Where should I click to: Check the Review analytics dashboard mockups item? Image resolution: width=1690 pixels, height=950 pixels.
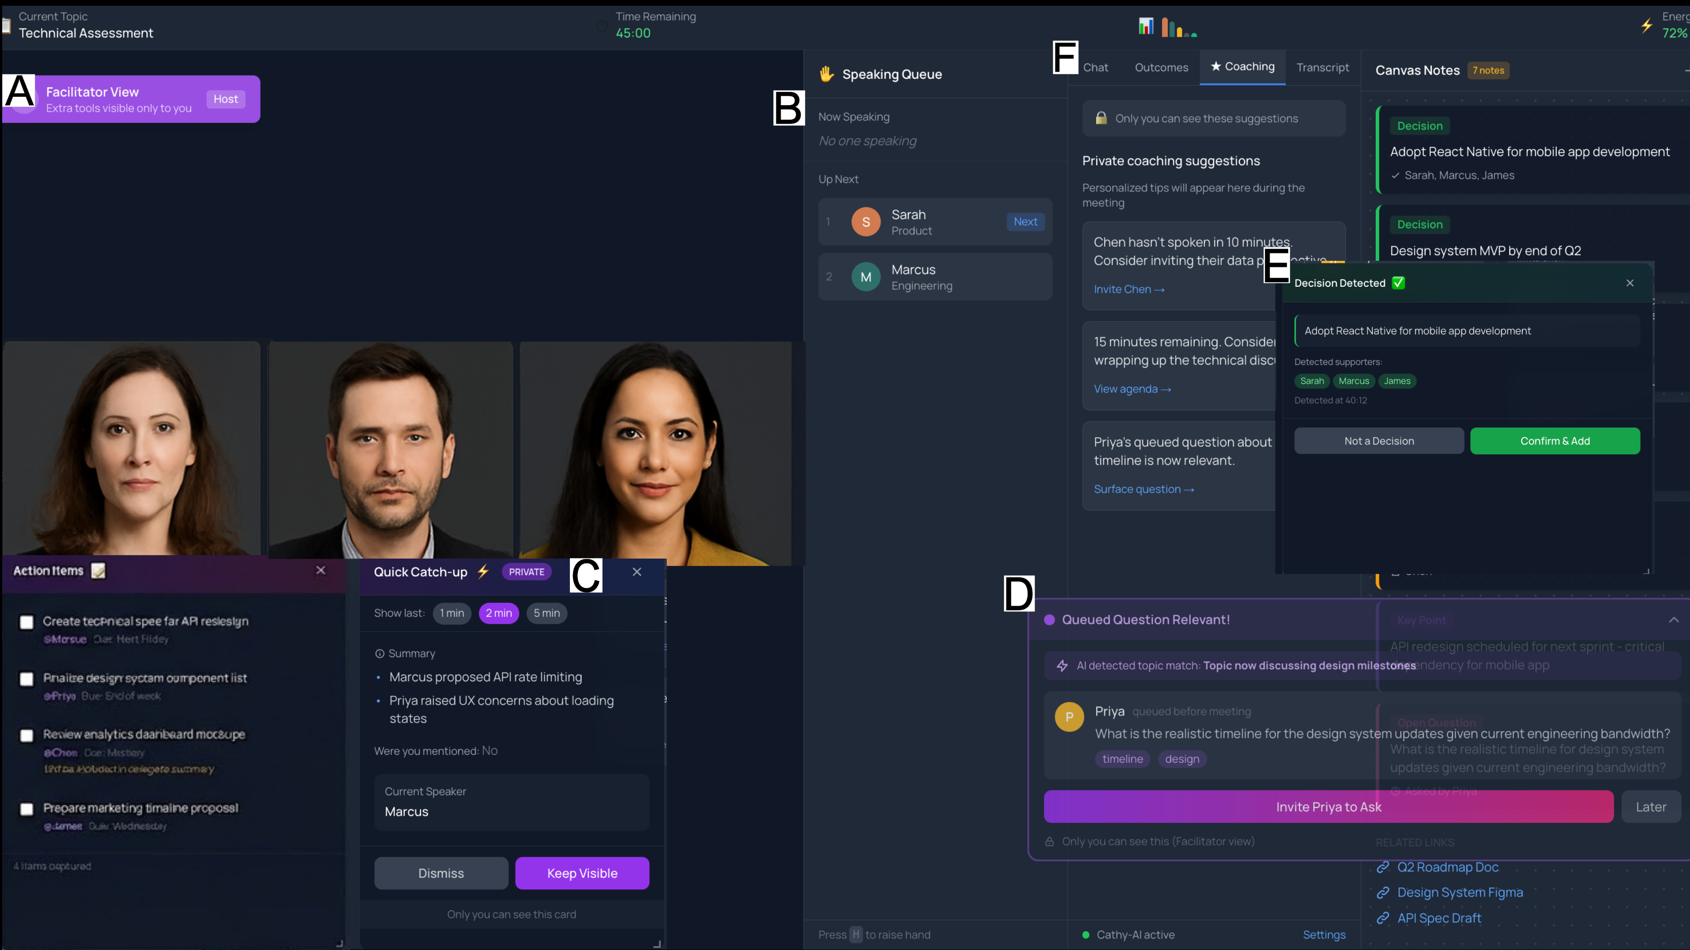tap(27, 735)
